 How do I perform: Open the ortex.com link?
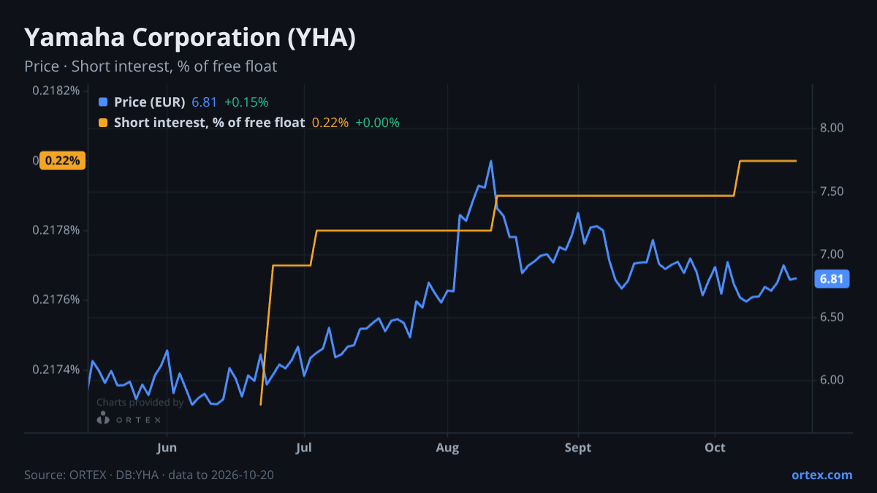click(x=822, y=475)
